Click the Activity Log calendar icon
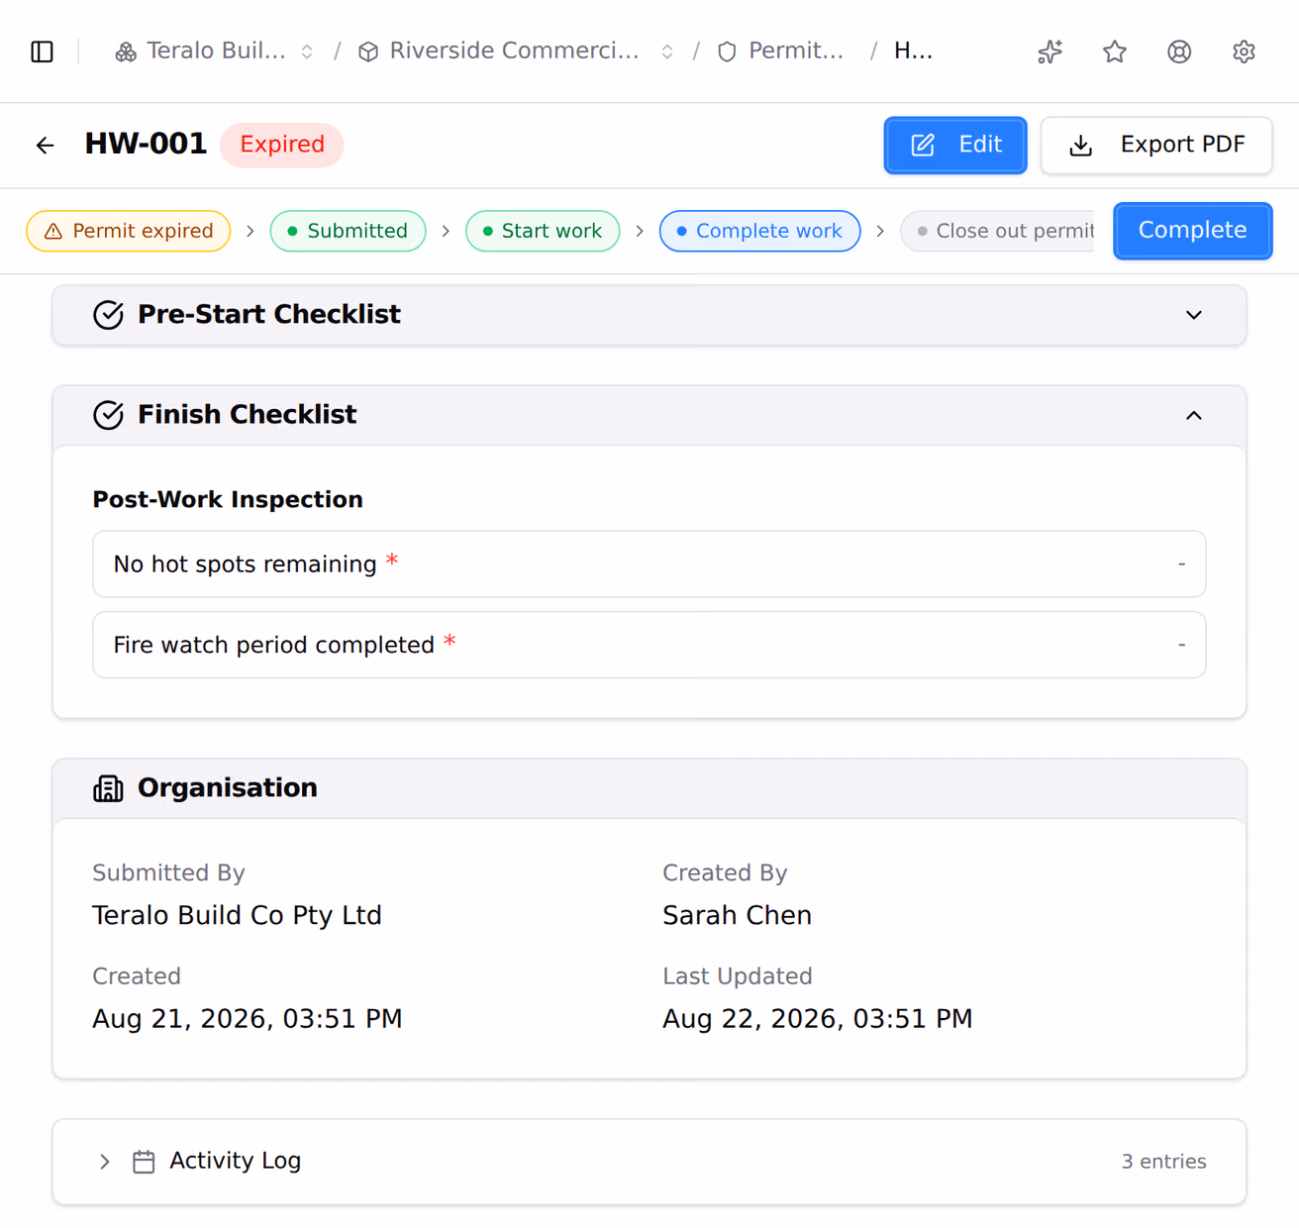Screen dimensions: 1299x1228 144,1162
